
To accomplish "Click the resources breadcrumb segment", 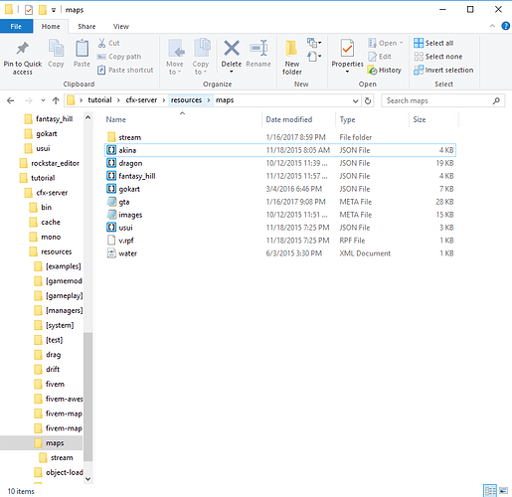I will 186,100.
